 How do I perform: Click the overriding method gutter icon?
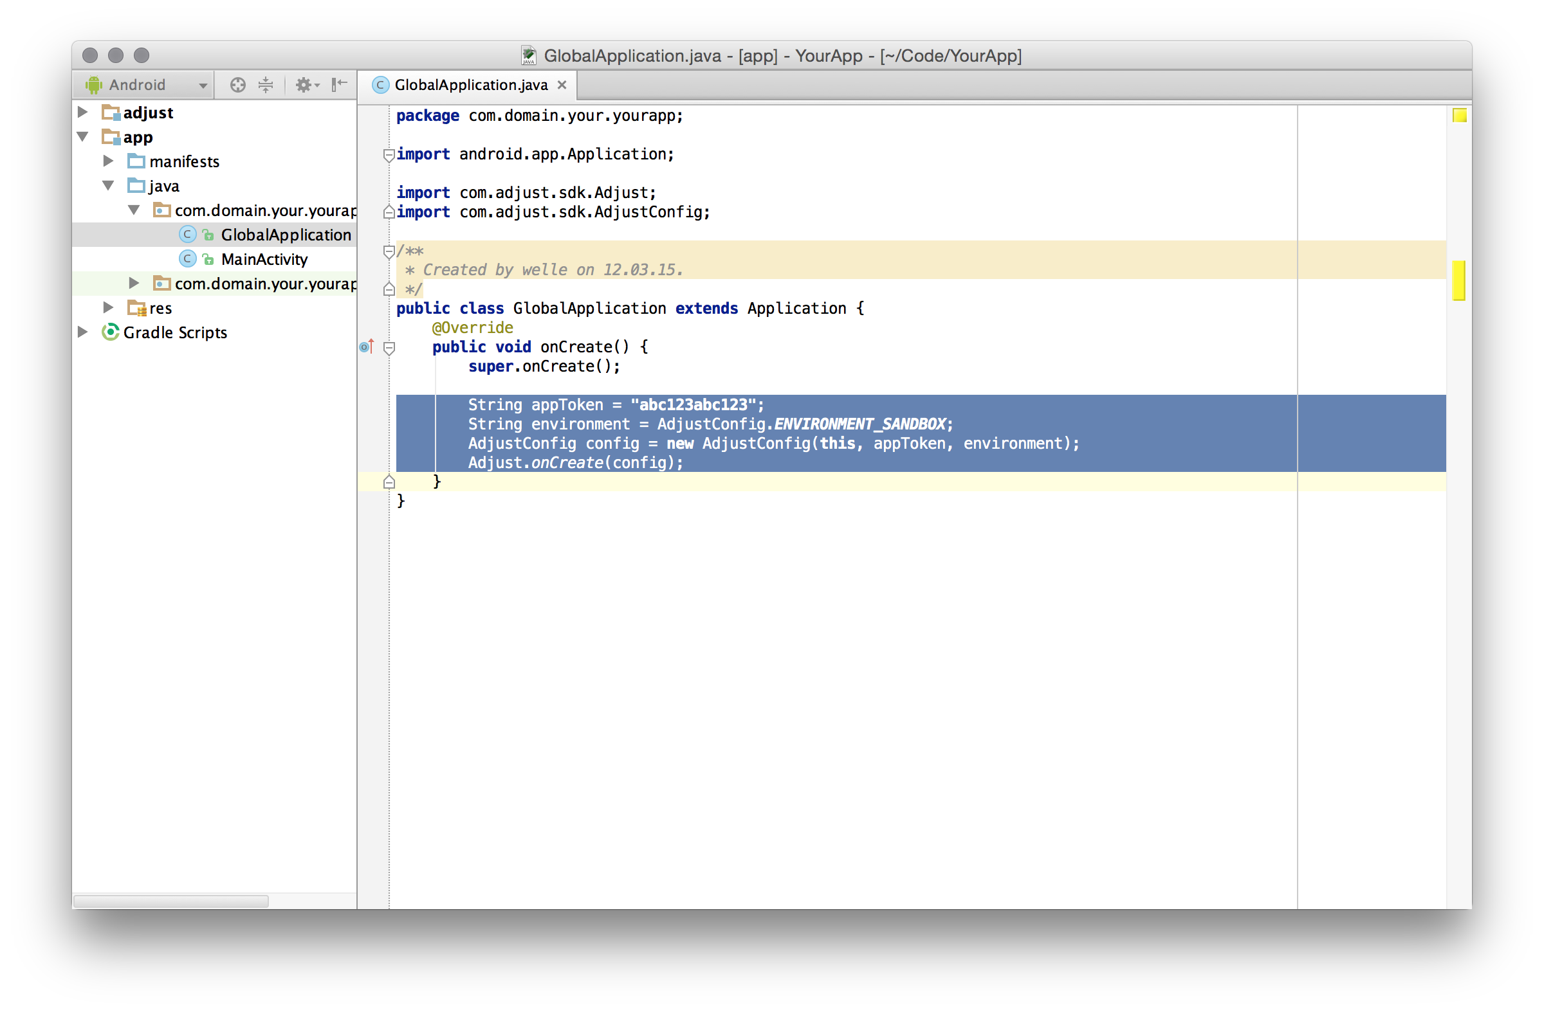point(367,347)
